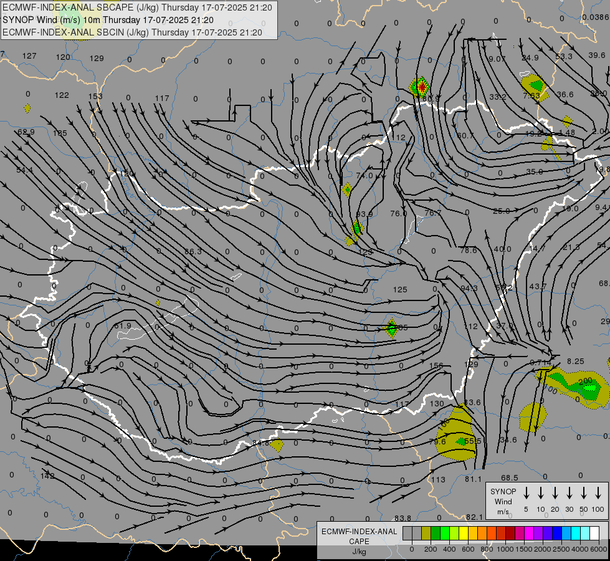The height and width of the screenshot is (561, 610).
Task: Click the map value 74.0
Action: (365, 176)
